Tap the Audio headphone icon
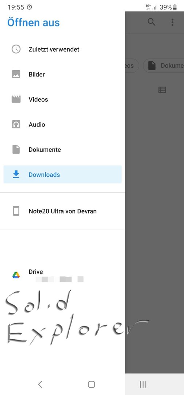 coord(16,124)
